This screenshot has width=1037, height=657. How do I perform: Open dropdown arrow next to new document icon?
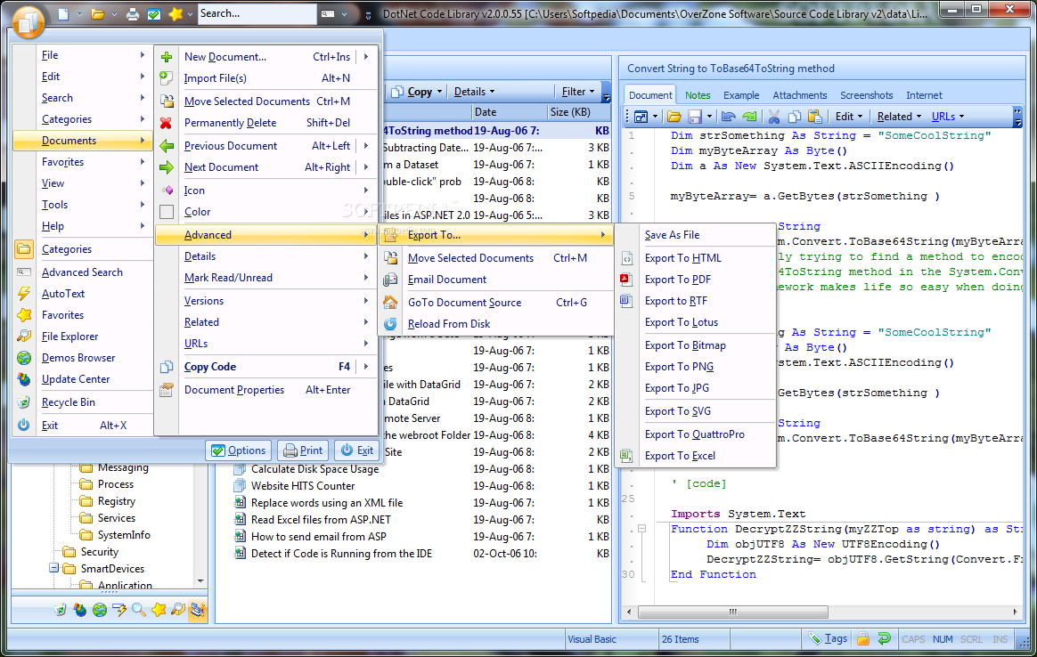[79, 14]
